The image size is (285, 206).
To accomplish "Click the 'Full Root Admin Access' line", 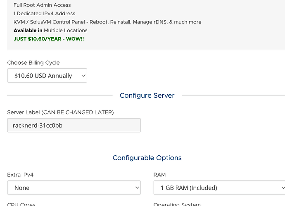I will point(42,5).
